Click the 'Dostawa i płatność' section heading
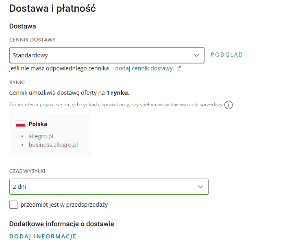Screen dimensions: 283x249 [x=52, y=8]
